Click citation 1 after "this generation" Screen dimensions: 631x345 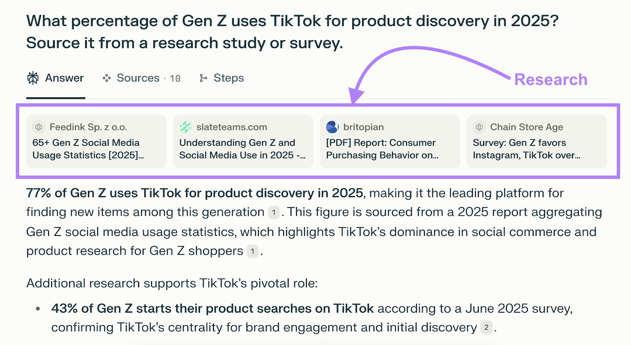pyautogui.click(x=274, y=212)
